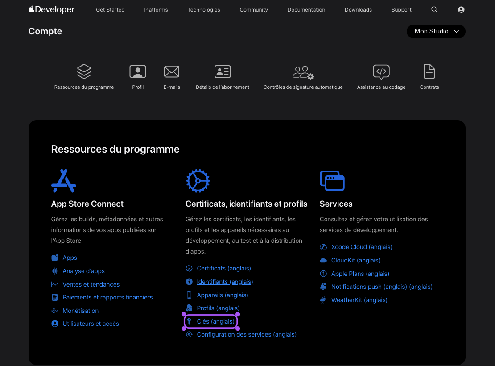This screenshot has width=495, height=366.
Task: Follow the Apple Plans (anglais) link
Action: point(360,274)
